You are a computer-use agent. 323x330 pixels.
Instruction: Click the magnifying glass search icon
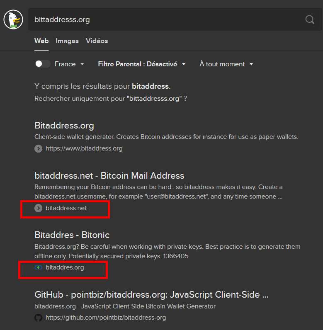[310, 19]
